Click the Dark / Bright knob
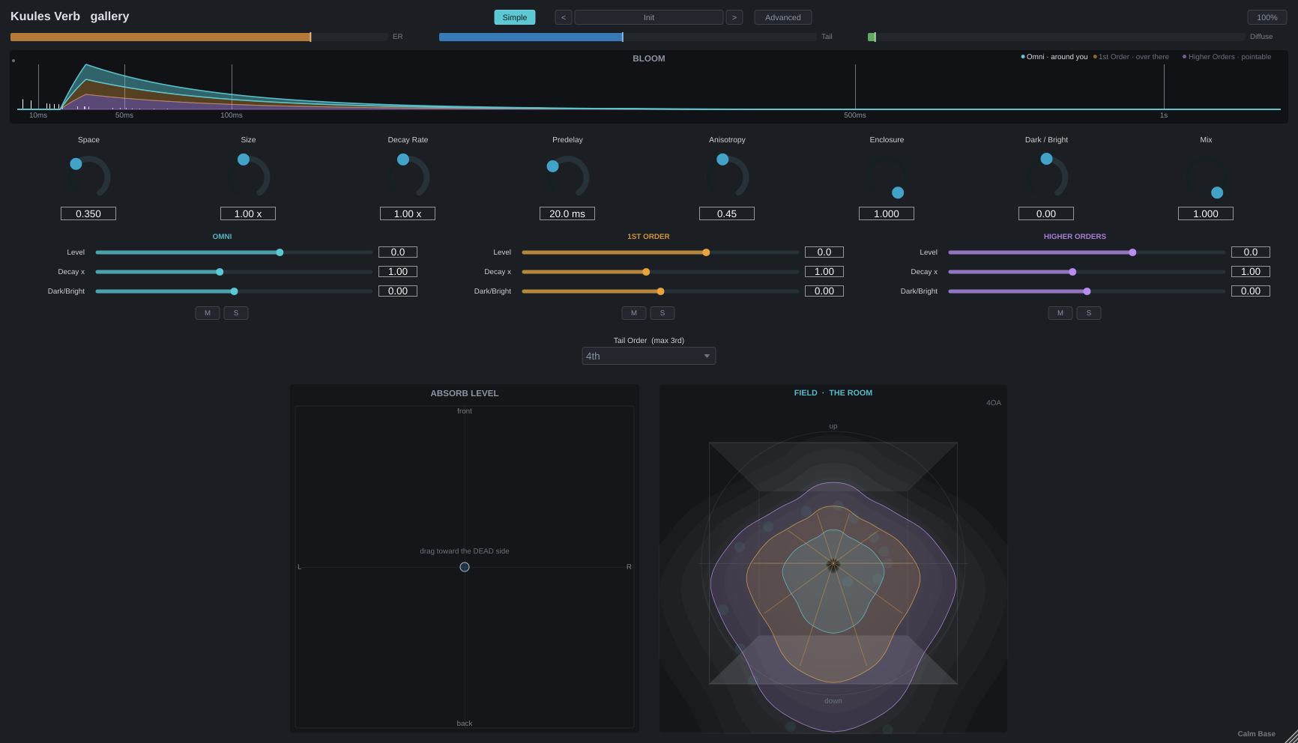 1046,177
